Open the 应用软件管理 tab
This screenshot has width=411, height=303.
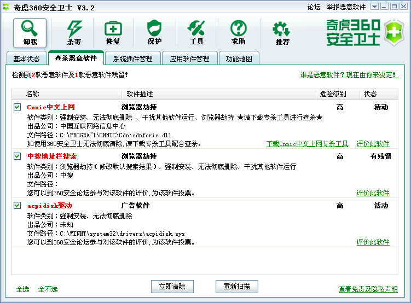189,59
